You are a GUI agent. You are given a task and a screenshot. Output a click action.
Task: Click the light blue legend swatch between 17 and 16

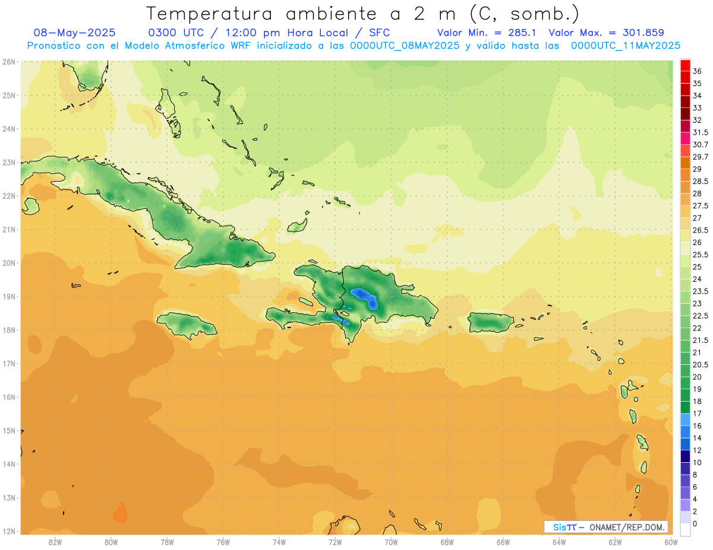click(685, 419)
